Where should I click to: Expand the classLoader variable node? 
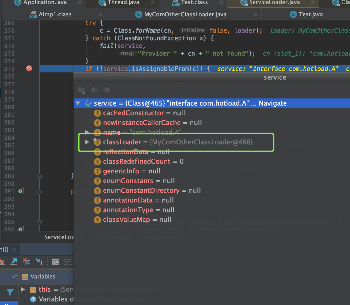pyautogui.click(x=87, y=142)
